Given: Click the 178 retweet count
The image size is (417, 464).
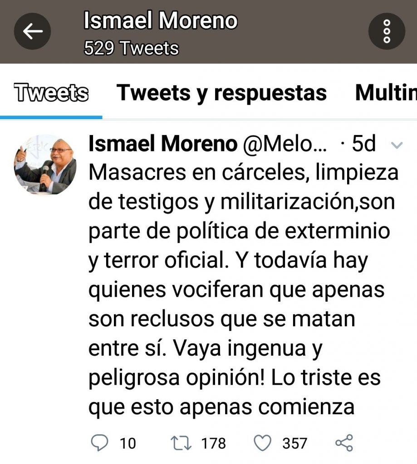Looking at the screenshot, I should (x=213, y=443).
